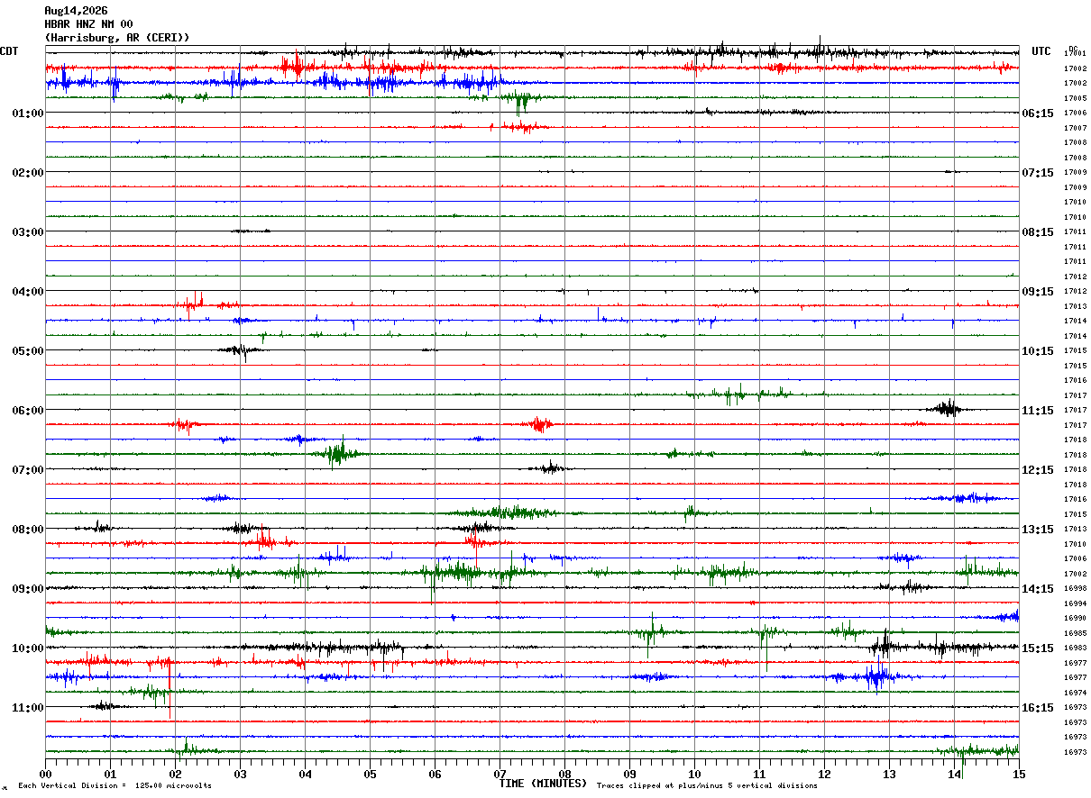Click the Traces clipped footer note
This screenshot has height=798, width=1091.
tap(707, 786)
